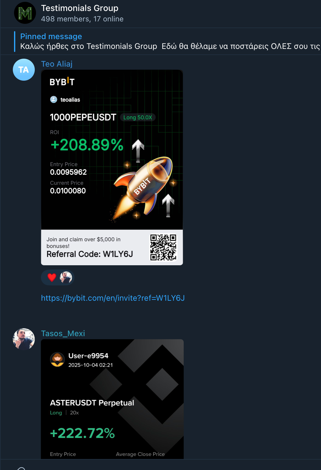The width and height of the screenshot is (321, 470).
Task: Click the BYBIT logo in the trade card
Action: click(62, 81)
